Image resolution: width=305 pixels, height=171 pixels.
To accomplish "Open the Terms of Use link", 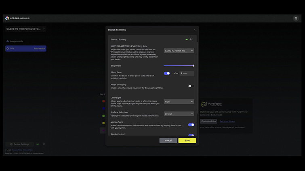I will (28, 150).
